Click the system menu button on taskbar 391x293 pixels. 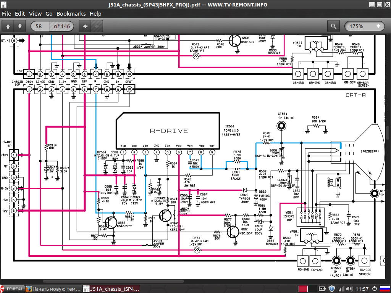point(11,289)
